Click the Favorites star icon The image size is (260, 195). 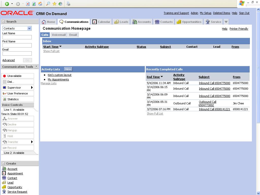click(x=54, y=4)
